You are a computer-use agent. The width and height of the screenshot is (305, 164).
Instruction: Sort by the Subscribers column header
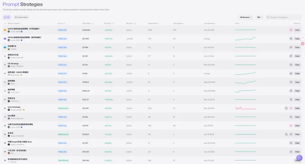[153, 23]
